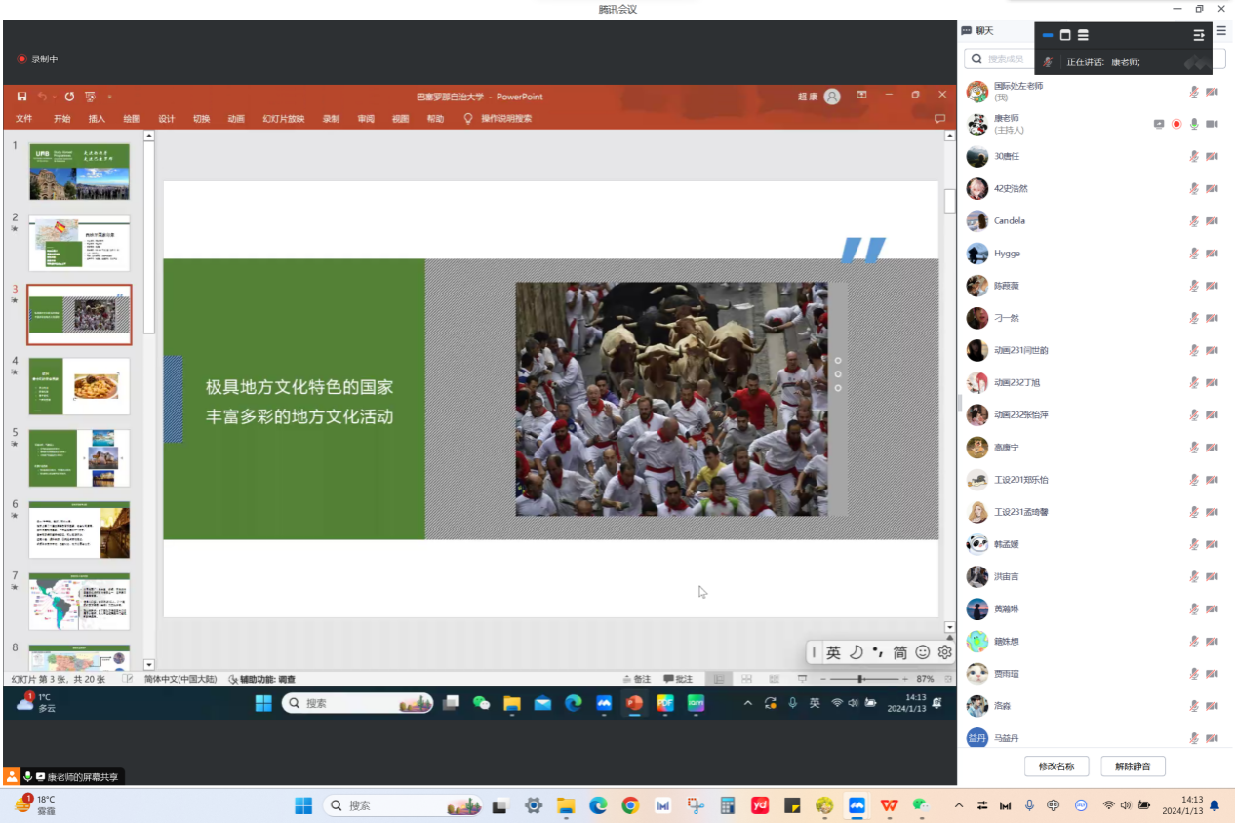Viewport: 1235px width, 823px height.
Task: Toggle the camera icon for 国际处左老师
Action: [x=1212, y=92]
